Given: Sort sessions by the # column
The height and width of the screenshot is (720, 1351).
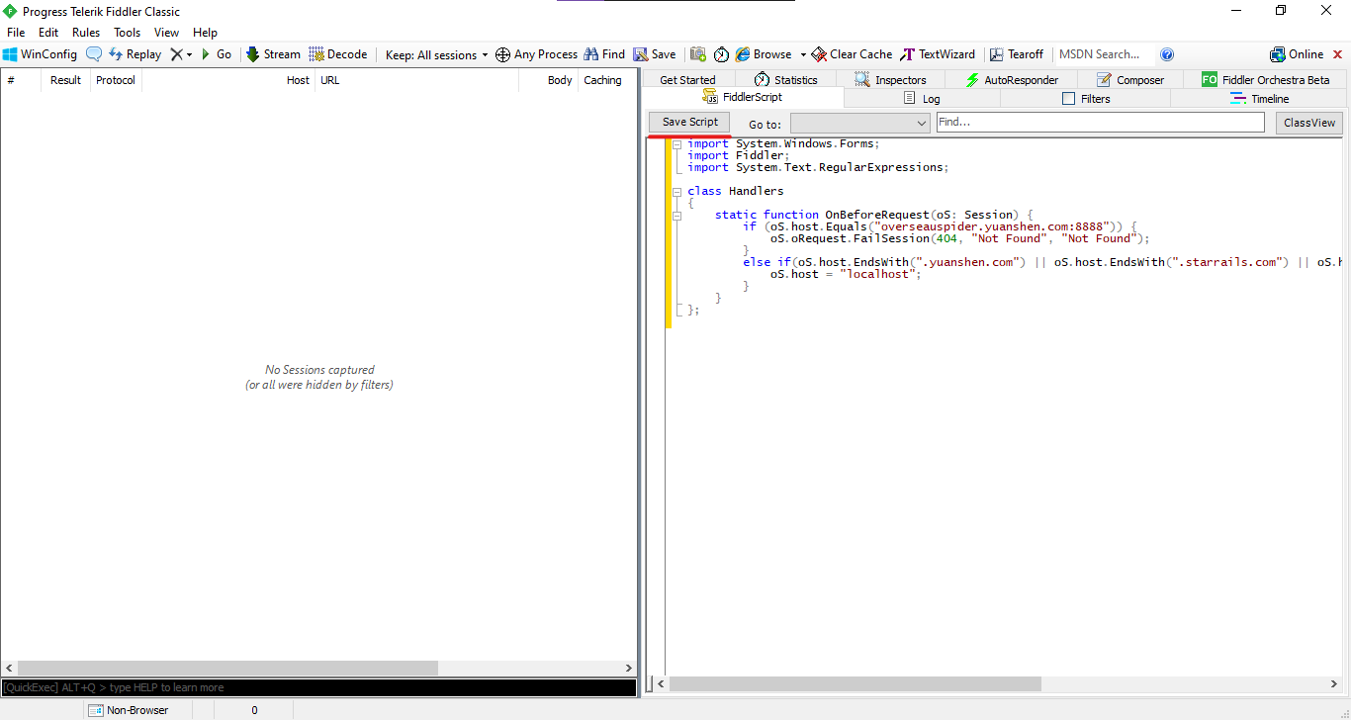Looking at the screenshot, I should (x=21, y=80).
